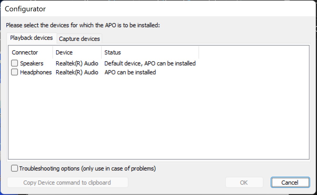Click the Device column header
The image size is (317, 195).
tap(64, 52)
